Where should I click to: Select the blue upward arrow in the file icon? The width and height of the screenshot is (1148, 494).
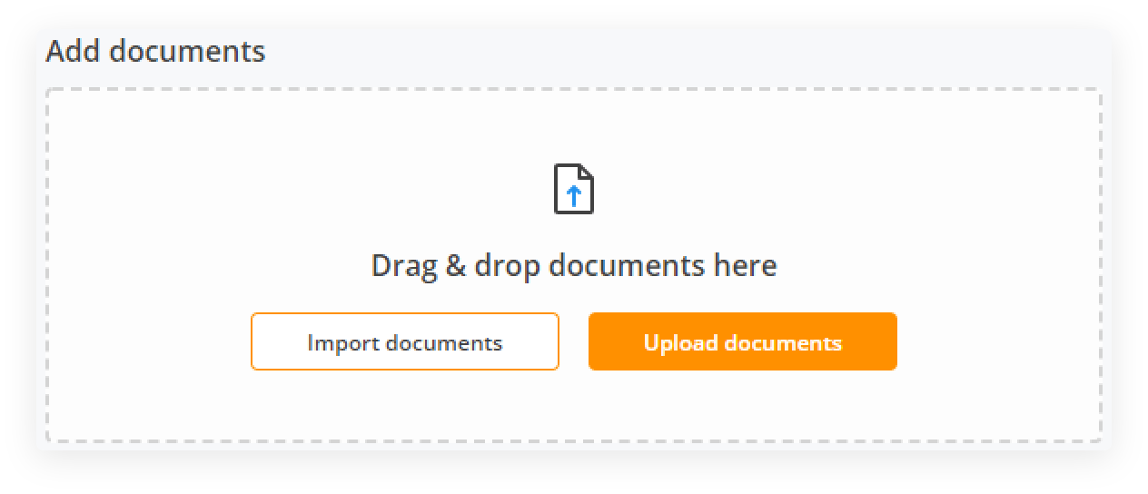[573, 195]
